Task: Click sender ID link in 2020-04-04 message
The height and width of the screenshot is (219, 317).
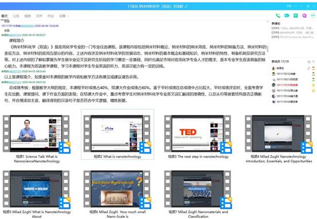Action: (x=28, y=26)
